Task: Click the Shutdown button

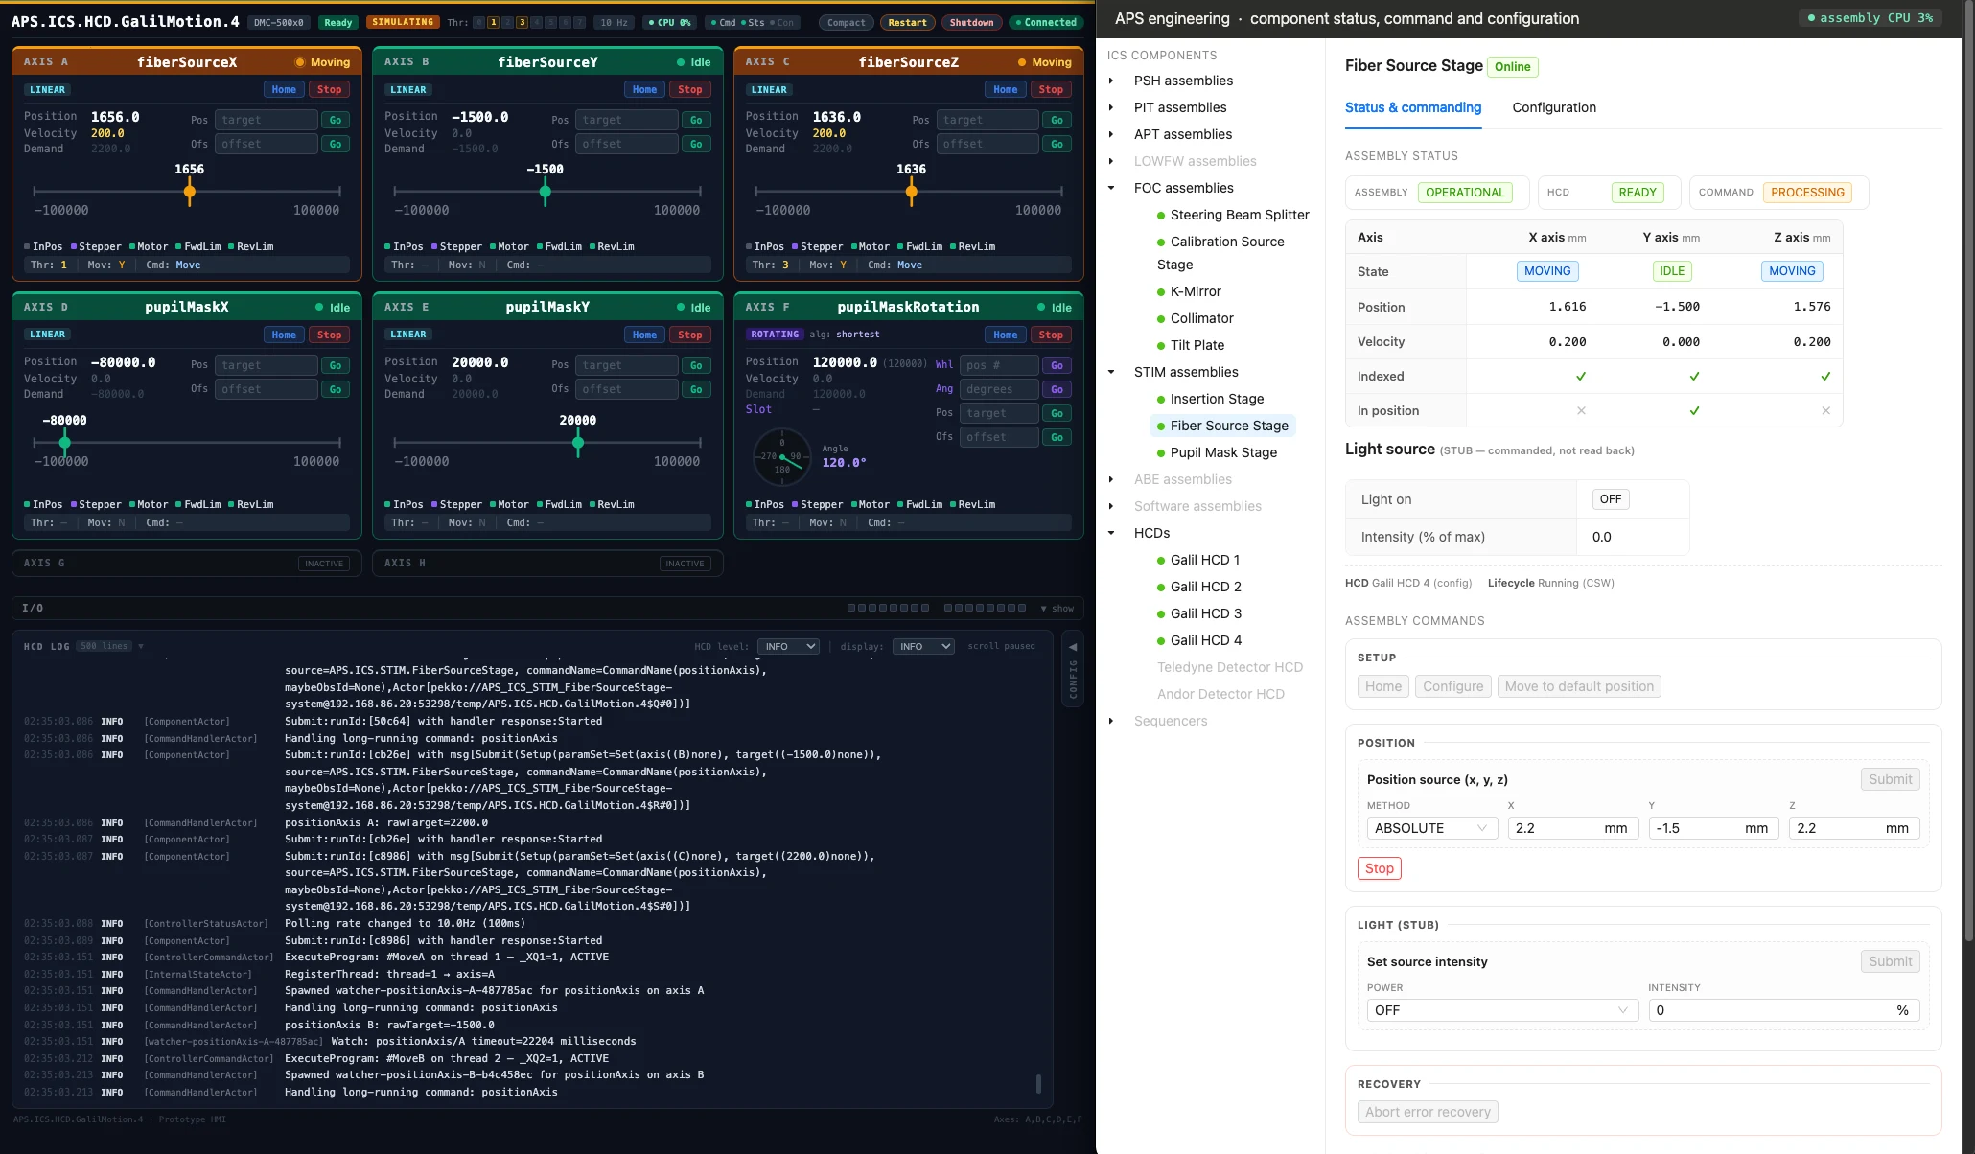Action: pyautogui.click(x=971, y=22)
